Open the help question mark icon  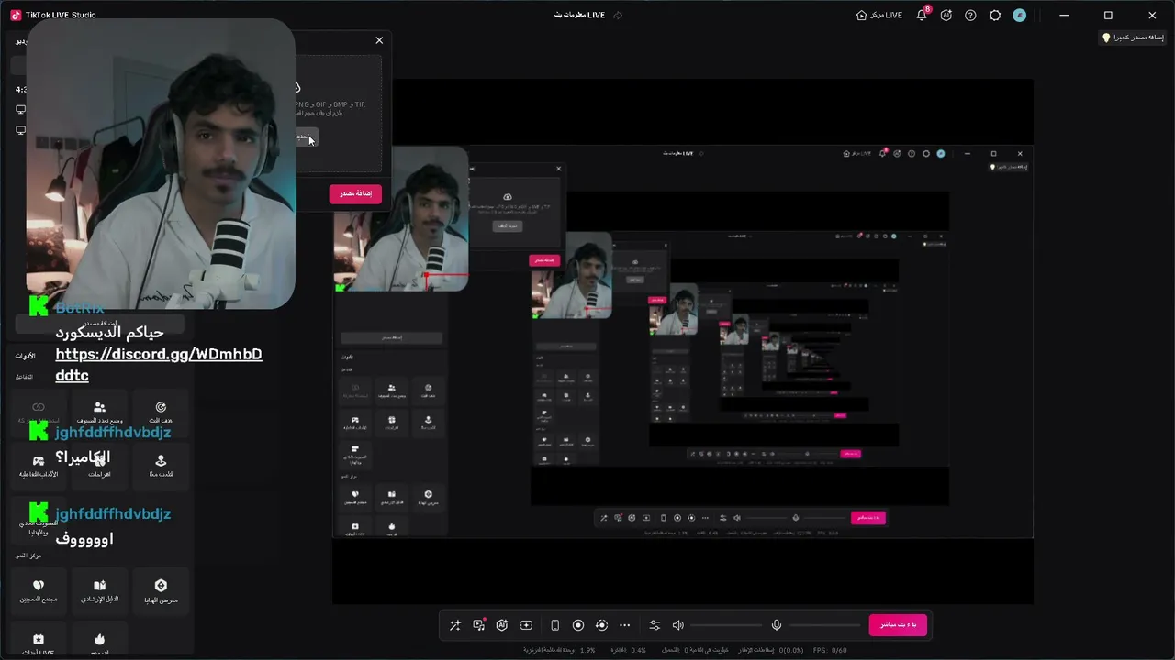click(x=970, y=16)
